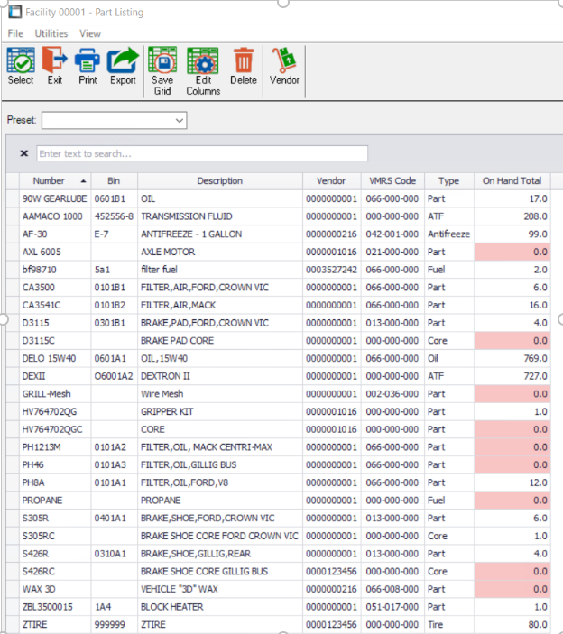Open the Preset dropdown
This screenshot has width=563, height=634.
[115, 120]
